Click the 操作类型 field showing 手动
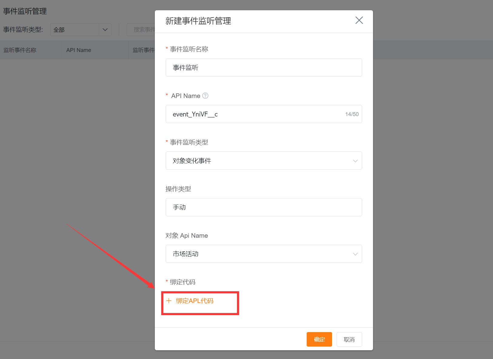 [x=264, y=207]
